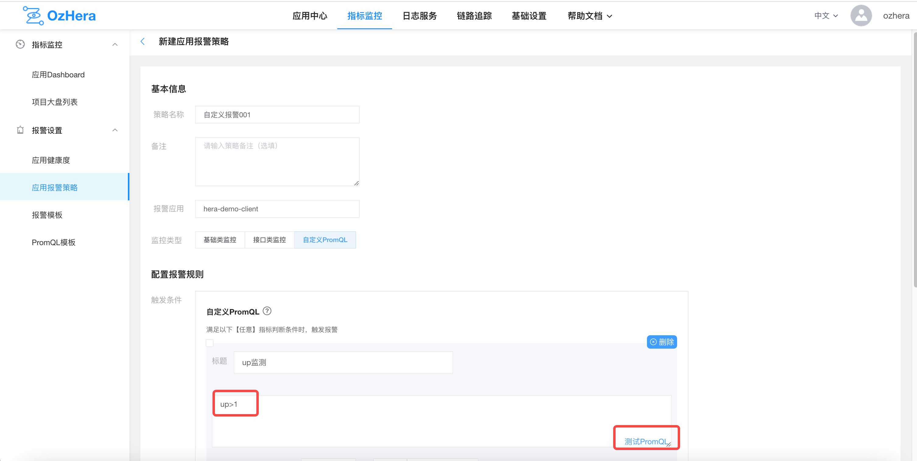
Task: Select 接口类监控 monitoring type
Action: coord(269,240)
